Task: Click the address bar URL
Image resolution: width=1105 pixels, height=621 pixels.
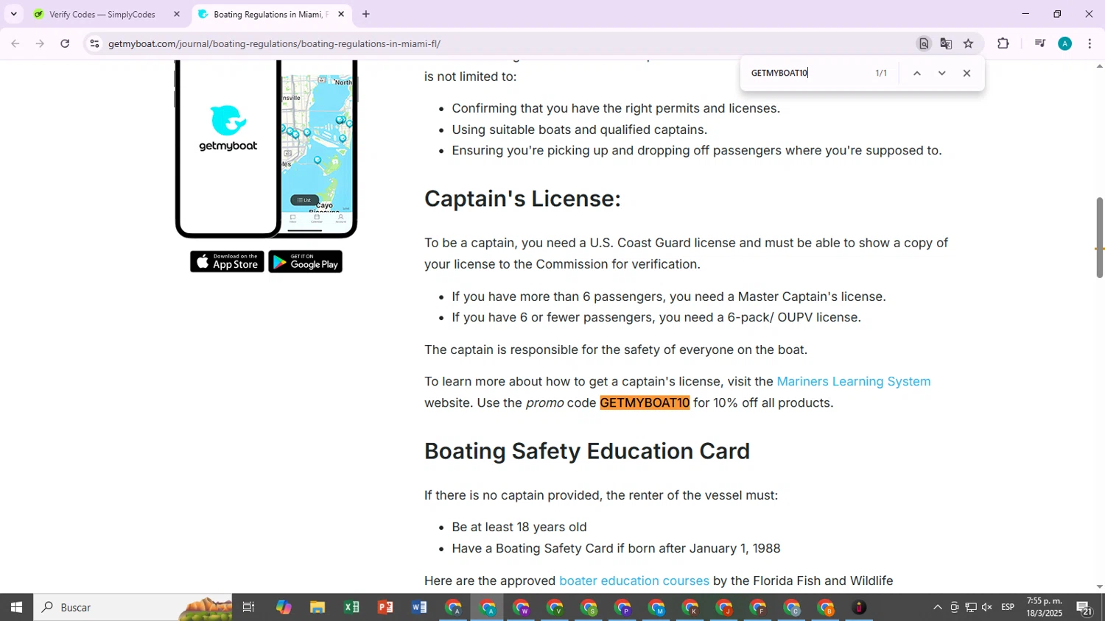Action: point(274,43)
